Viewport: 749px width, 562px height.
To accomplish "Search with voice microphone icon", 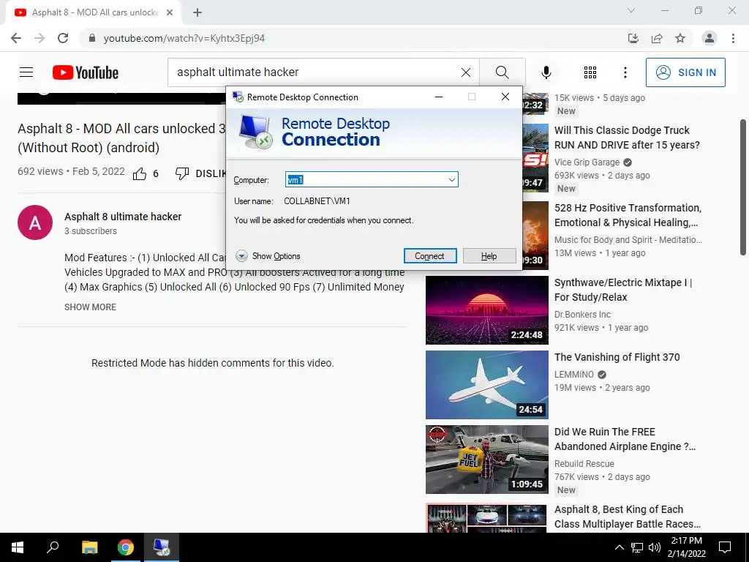I will click(546, 72).
